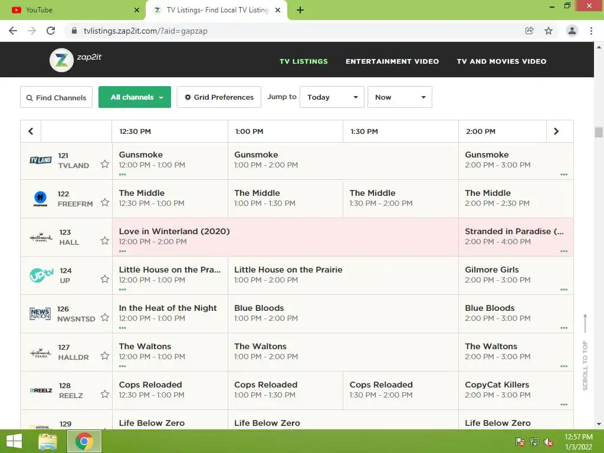Favorite REELZ channel with star

(105, 395)
